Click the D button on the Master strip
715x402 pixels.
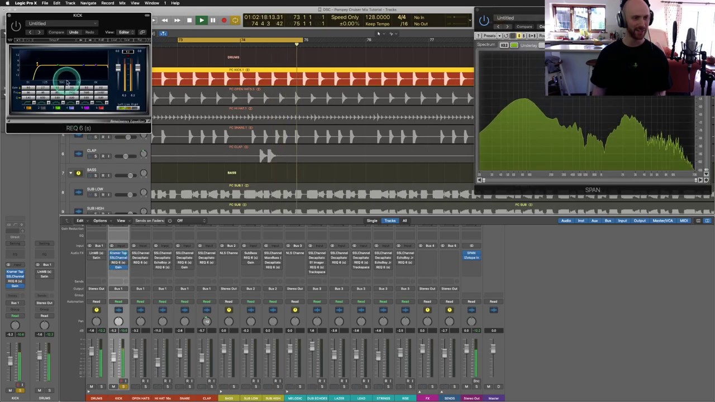498,386
